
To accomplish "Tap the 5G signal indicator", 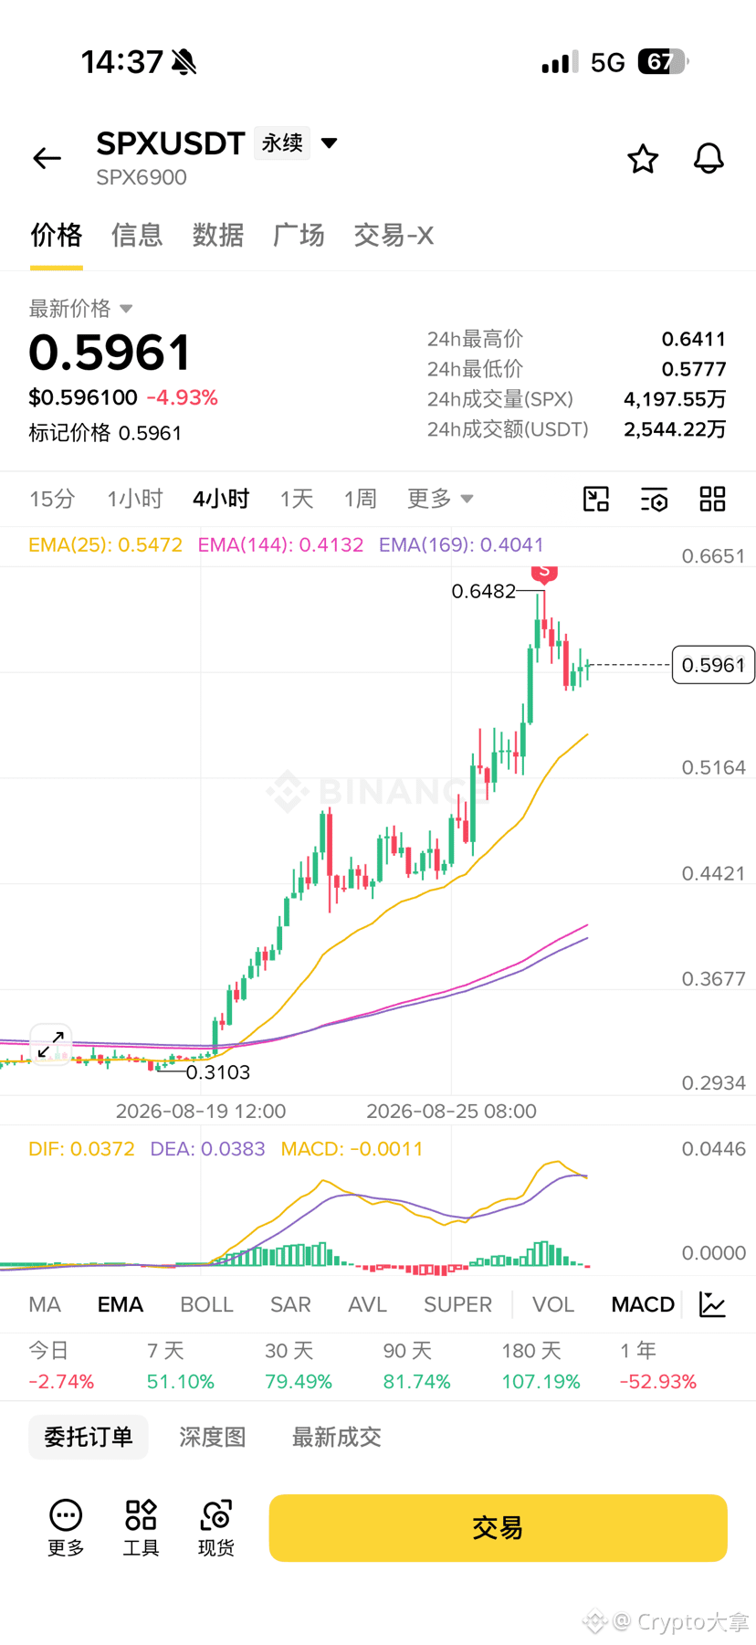I will 607,62.
